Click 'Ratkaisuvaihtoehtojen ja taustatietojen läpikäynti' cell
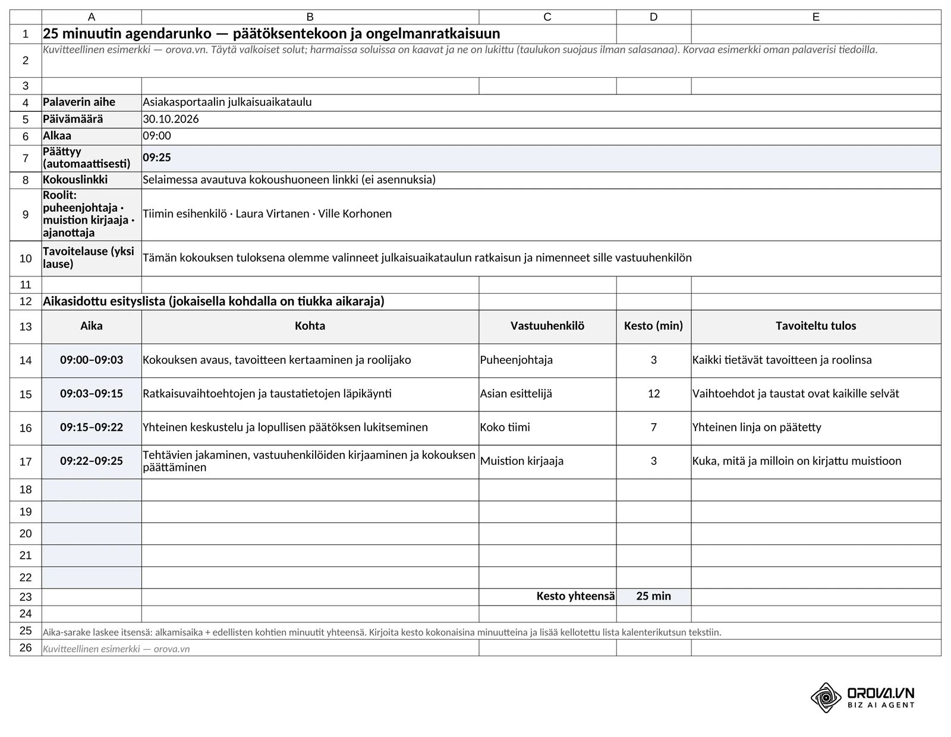Image resolution: width=951 pixels, height=737 pixels. tap(310, 394)
